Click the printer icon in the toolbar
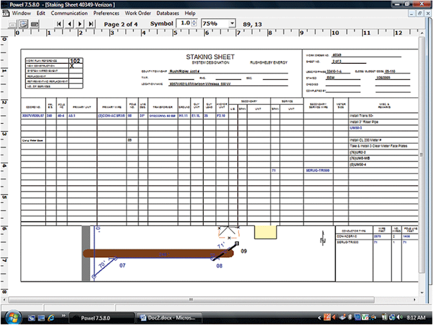Screen dimensions: 433x325 coord(12,24)
